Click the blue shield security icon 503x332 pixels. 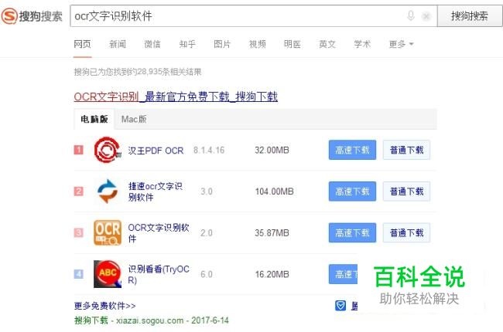coord(340,306)
